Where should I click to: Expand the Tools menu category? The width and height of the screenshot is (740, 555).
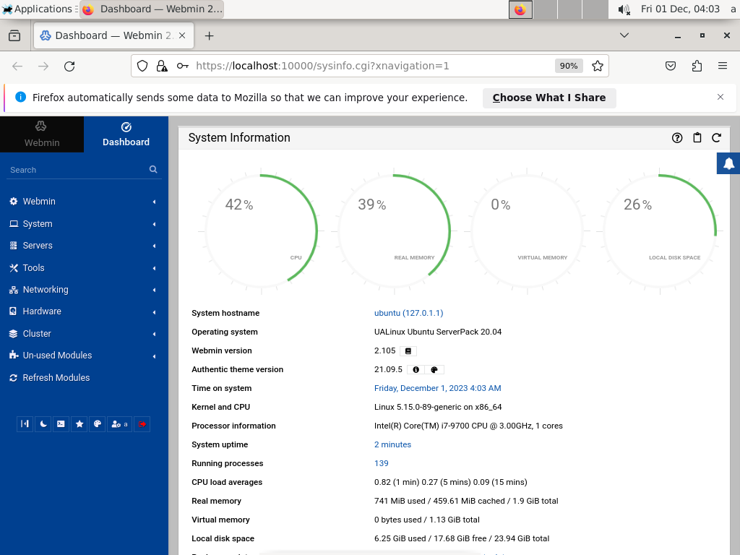(84, 267)
